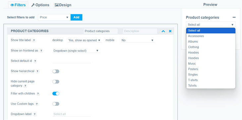
Task: Click the preview Select all dropdown box
Action: click(211, 25)
